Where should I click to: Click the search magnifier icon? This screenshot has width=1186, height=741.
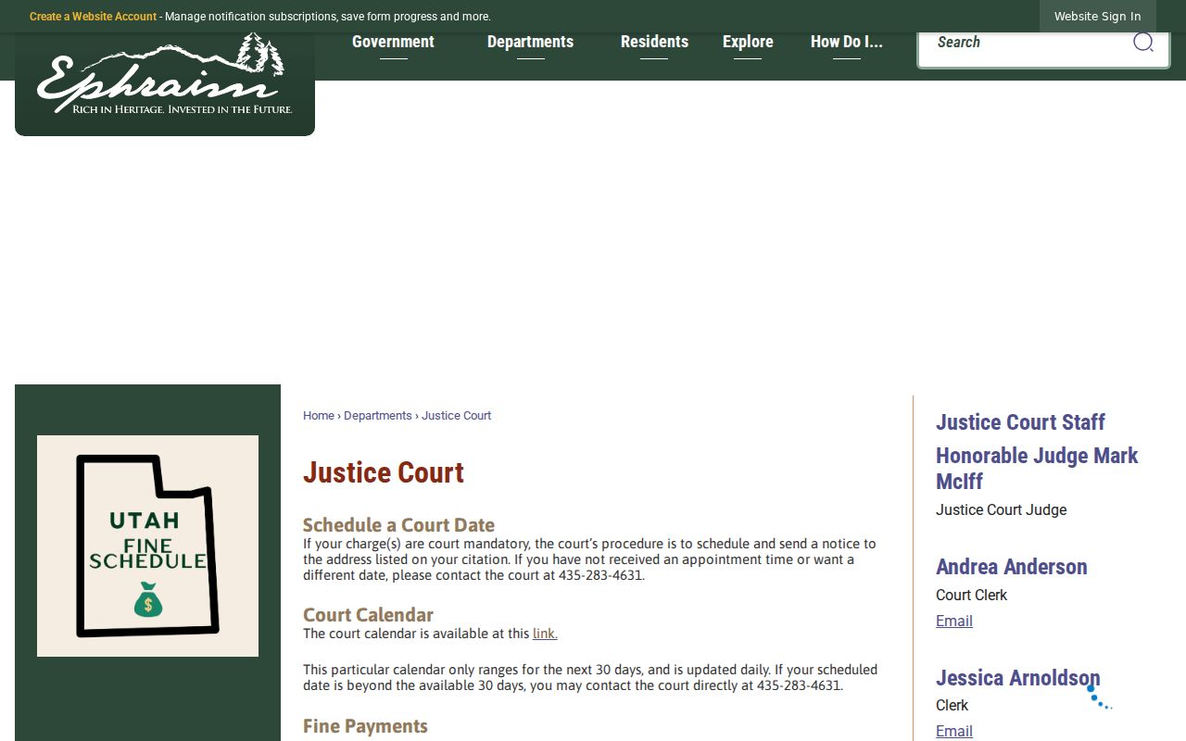click(1143, 42)
